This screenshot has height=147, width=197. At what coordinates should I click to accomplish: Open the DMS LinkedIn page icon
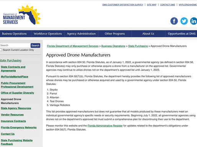click(194, 21)
